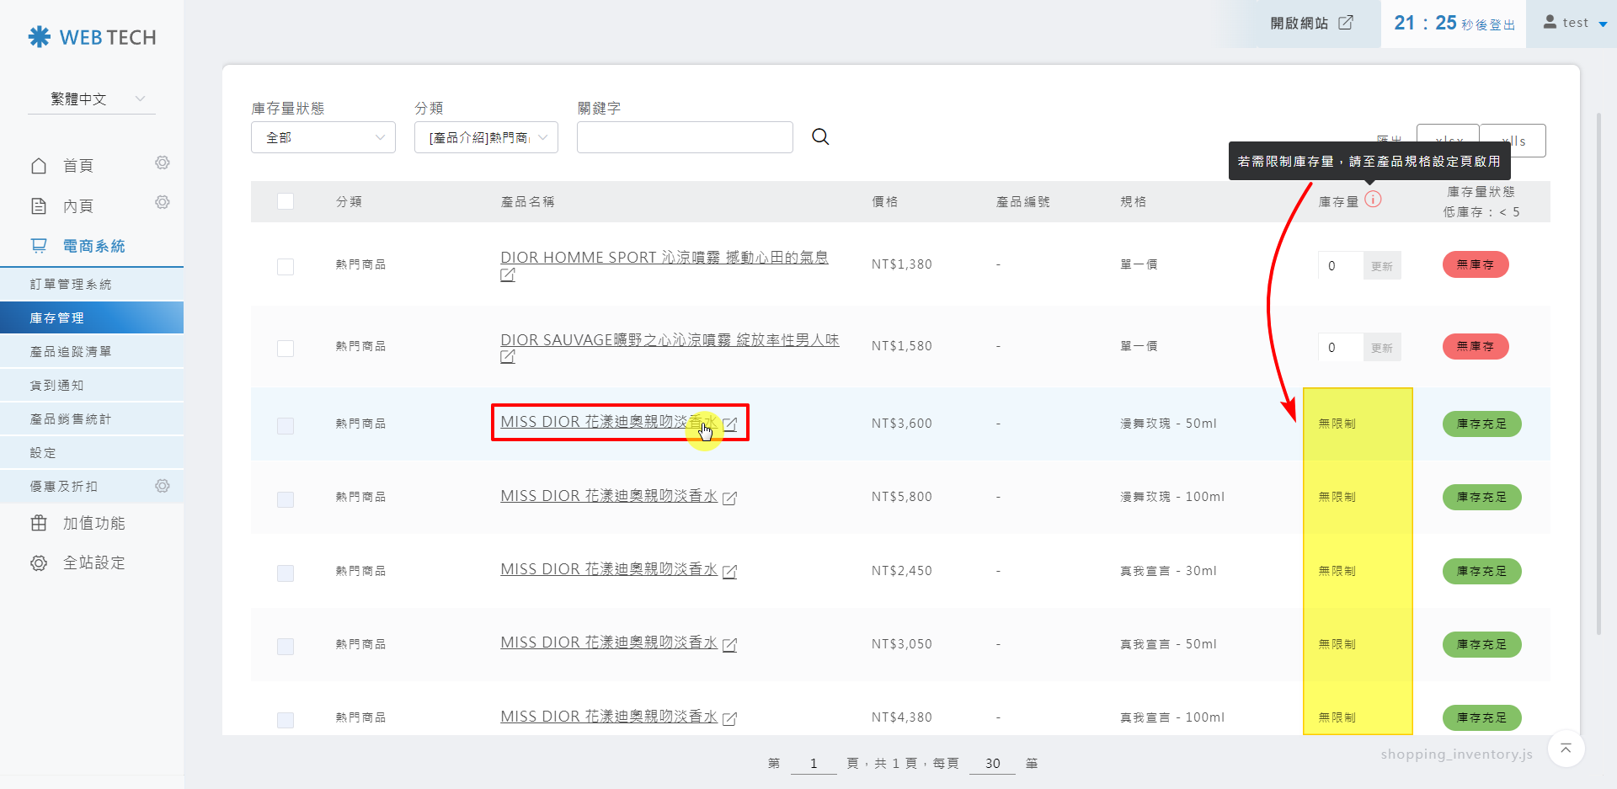Image resolution: width=1617 pixels, height=789 pixels.
Task: Check the DIOR SAUVAGE row checkbox
Action: [286, 348]
